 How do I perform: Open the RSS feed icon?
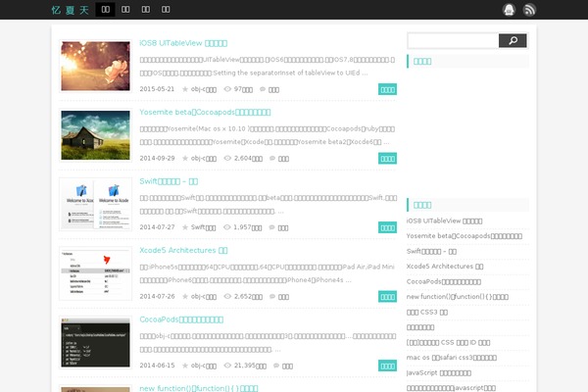(x=529, y=10)
